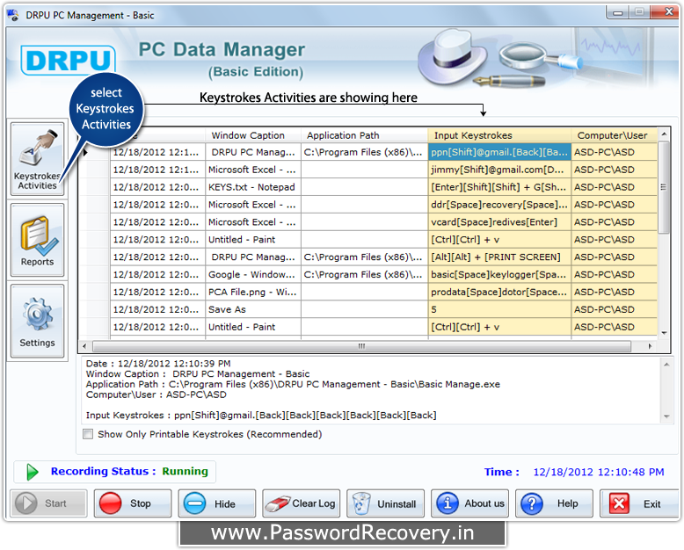This screenshot has height=550, width=684.
Task: Open the About us dialog
Action: pos(469,503)
